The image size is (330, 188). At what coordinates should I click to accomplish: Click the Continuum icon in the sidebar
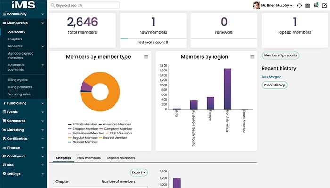click(4, 156)
